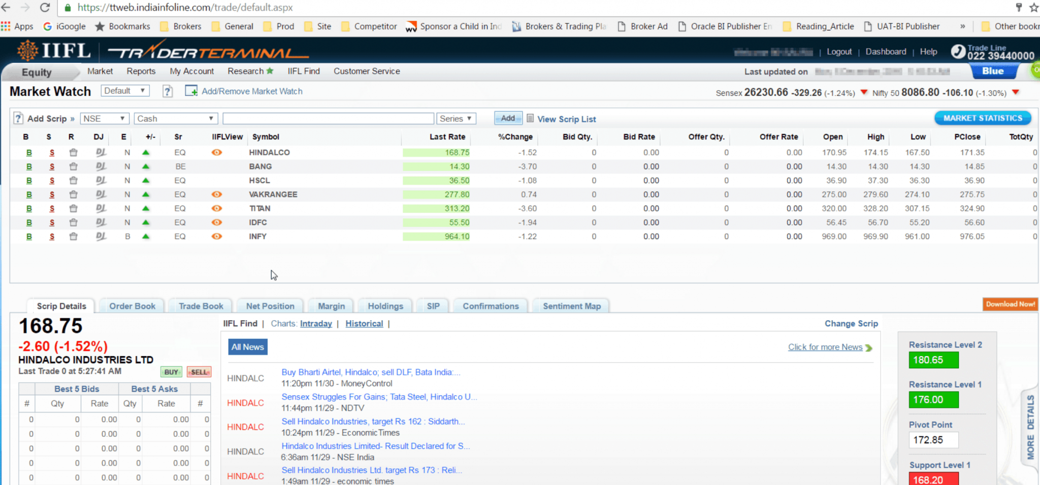Click the Market Watch help question icon
Image resolution: width=1040 pixels, height=485 pixels.
[168, 91]
